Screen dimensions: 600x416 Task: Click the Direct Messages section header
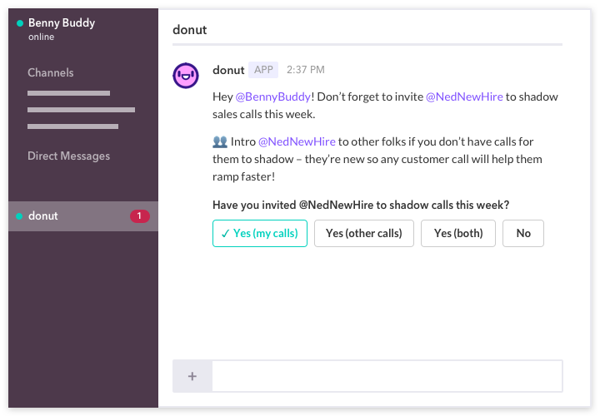[69, 156]
